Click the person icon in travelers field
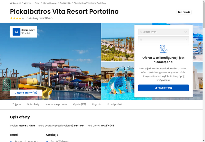Screen dimensions: 205x142 point(141,32)
